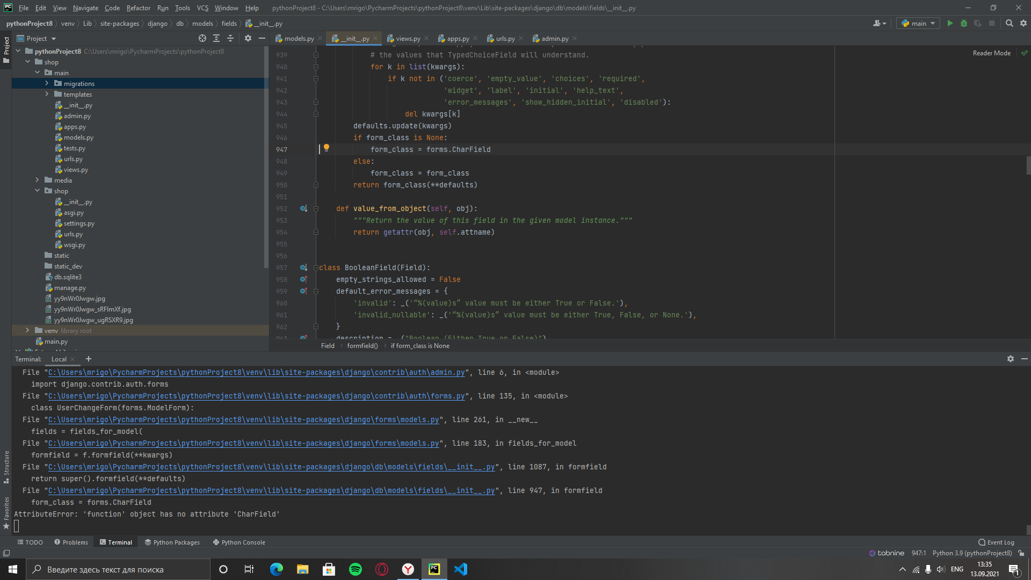Open Spotify from the Windows taskbar

(x=355, y=569)
